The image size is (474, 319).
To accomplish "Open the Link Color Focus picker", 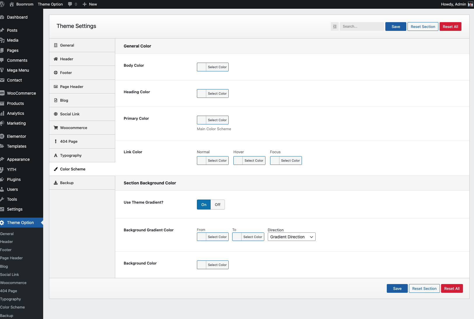I will pyautogui.click(x=286, y=161).
